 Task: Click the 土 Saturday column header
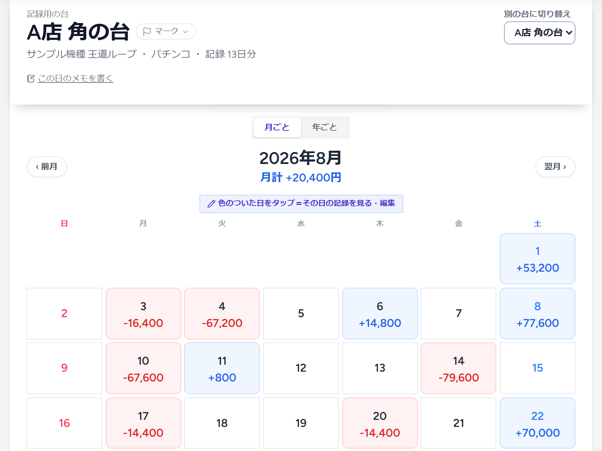(537, 223)
